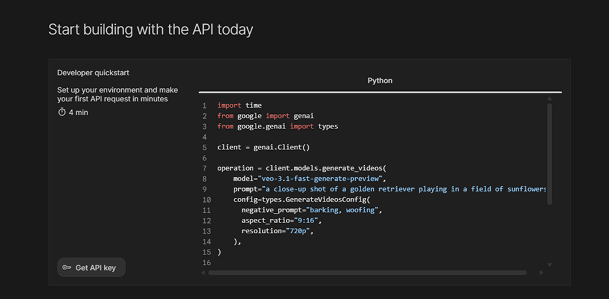Viewport: 609px width, 299px height.
Task: Click the key icon in Get API key
Action: (67, 268)
